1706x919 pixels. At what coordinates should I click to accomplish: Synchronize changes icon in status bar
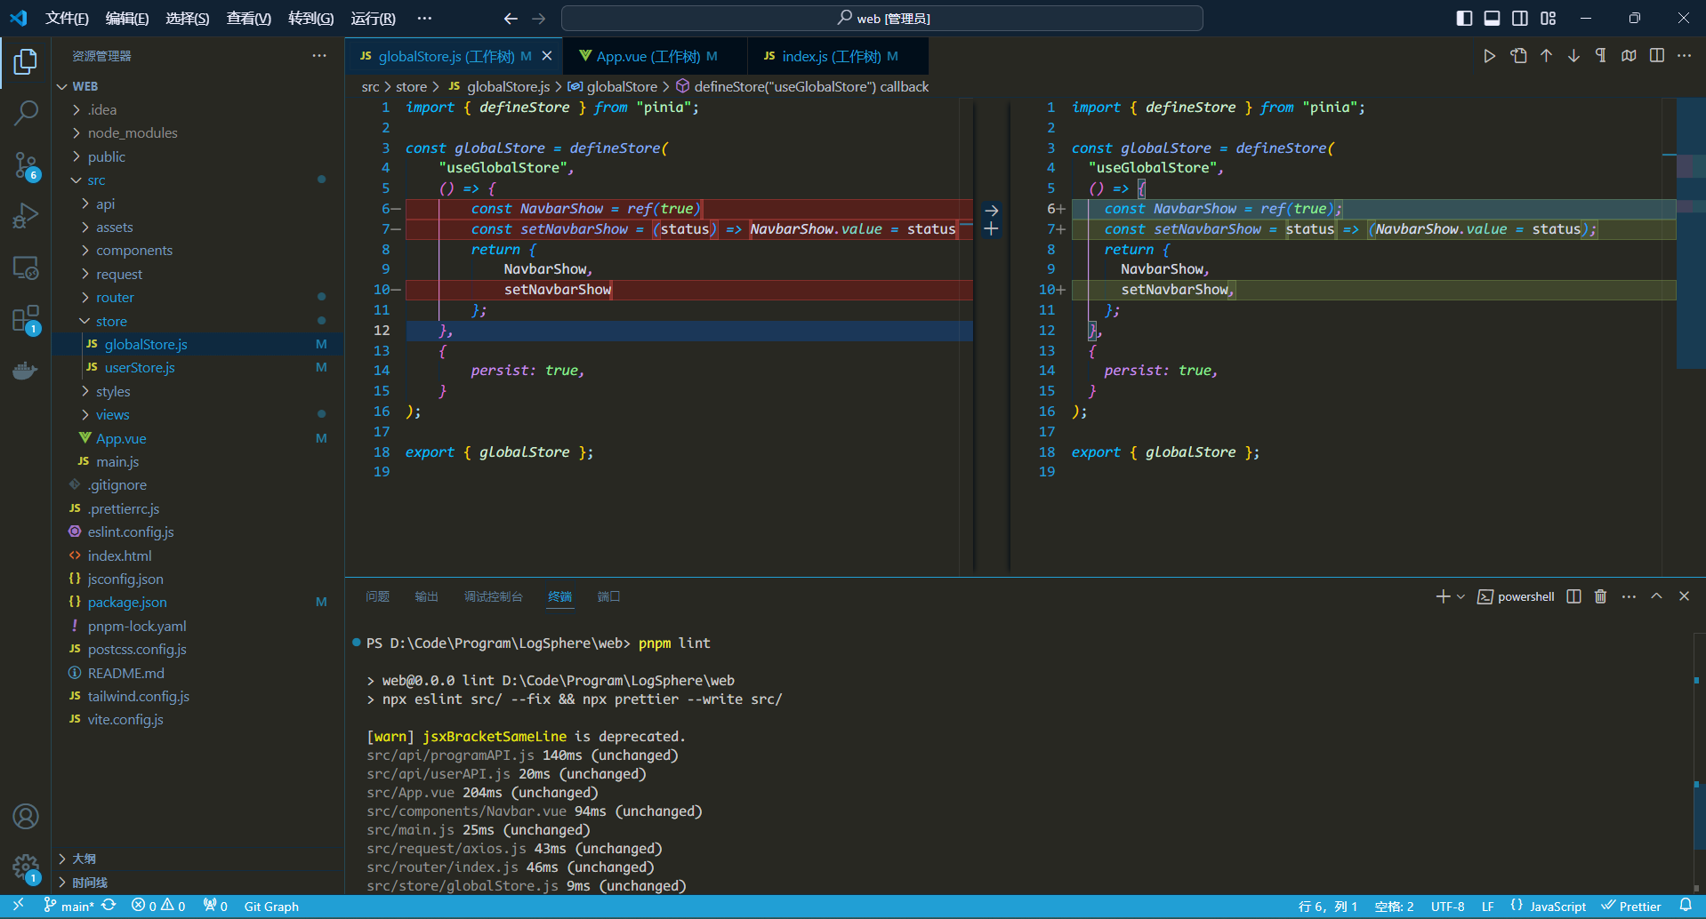coord(109,906)
